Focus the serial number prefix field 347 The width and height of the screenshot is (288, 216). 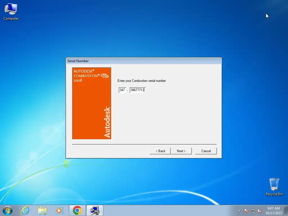[x=122, y=90]
